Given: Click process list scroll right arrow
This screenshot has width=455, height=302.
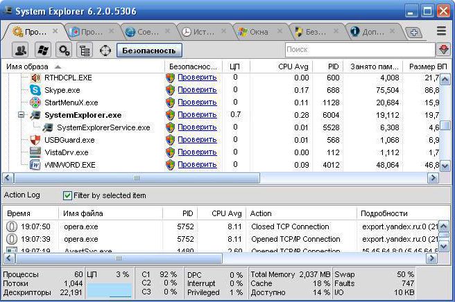Looking at the screenshot, I should click(433, 178).
